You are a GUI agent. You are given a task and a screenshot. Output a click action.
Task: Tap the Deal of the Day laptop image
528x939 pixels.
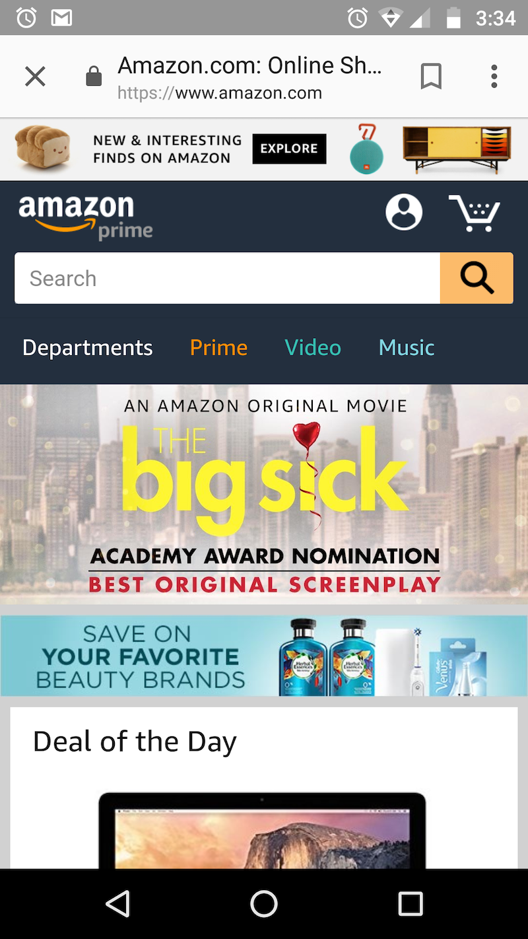263,830
